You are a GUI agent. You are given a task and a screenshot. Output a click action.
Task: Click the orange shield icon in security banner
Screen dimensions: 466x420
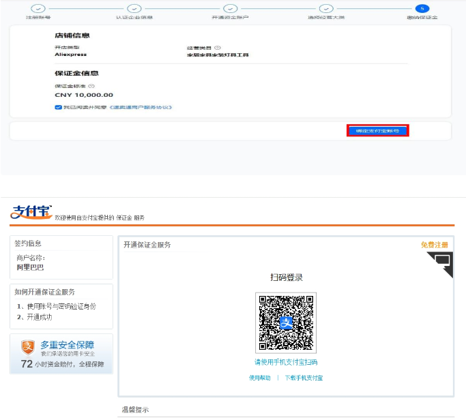(27, 346)
